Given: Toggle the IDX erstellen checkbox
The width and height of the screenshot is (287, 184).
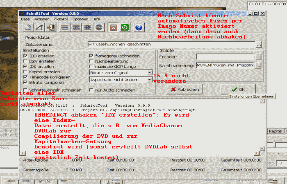Looking at the screenshot, I should tap(26, 66).
